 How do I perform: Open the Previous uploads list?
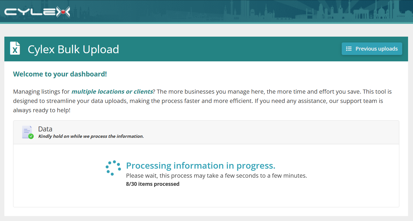(x=372, y=49)
